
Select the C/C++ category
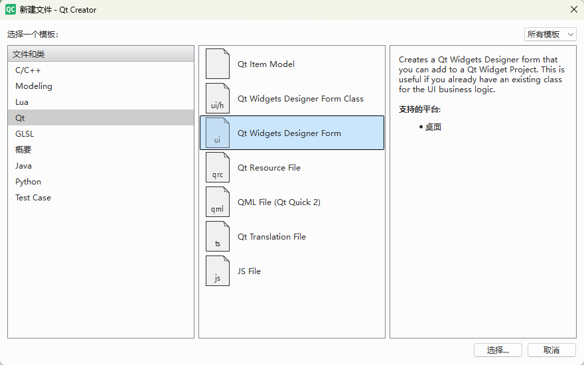(101, 70)
